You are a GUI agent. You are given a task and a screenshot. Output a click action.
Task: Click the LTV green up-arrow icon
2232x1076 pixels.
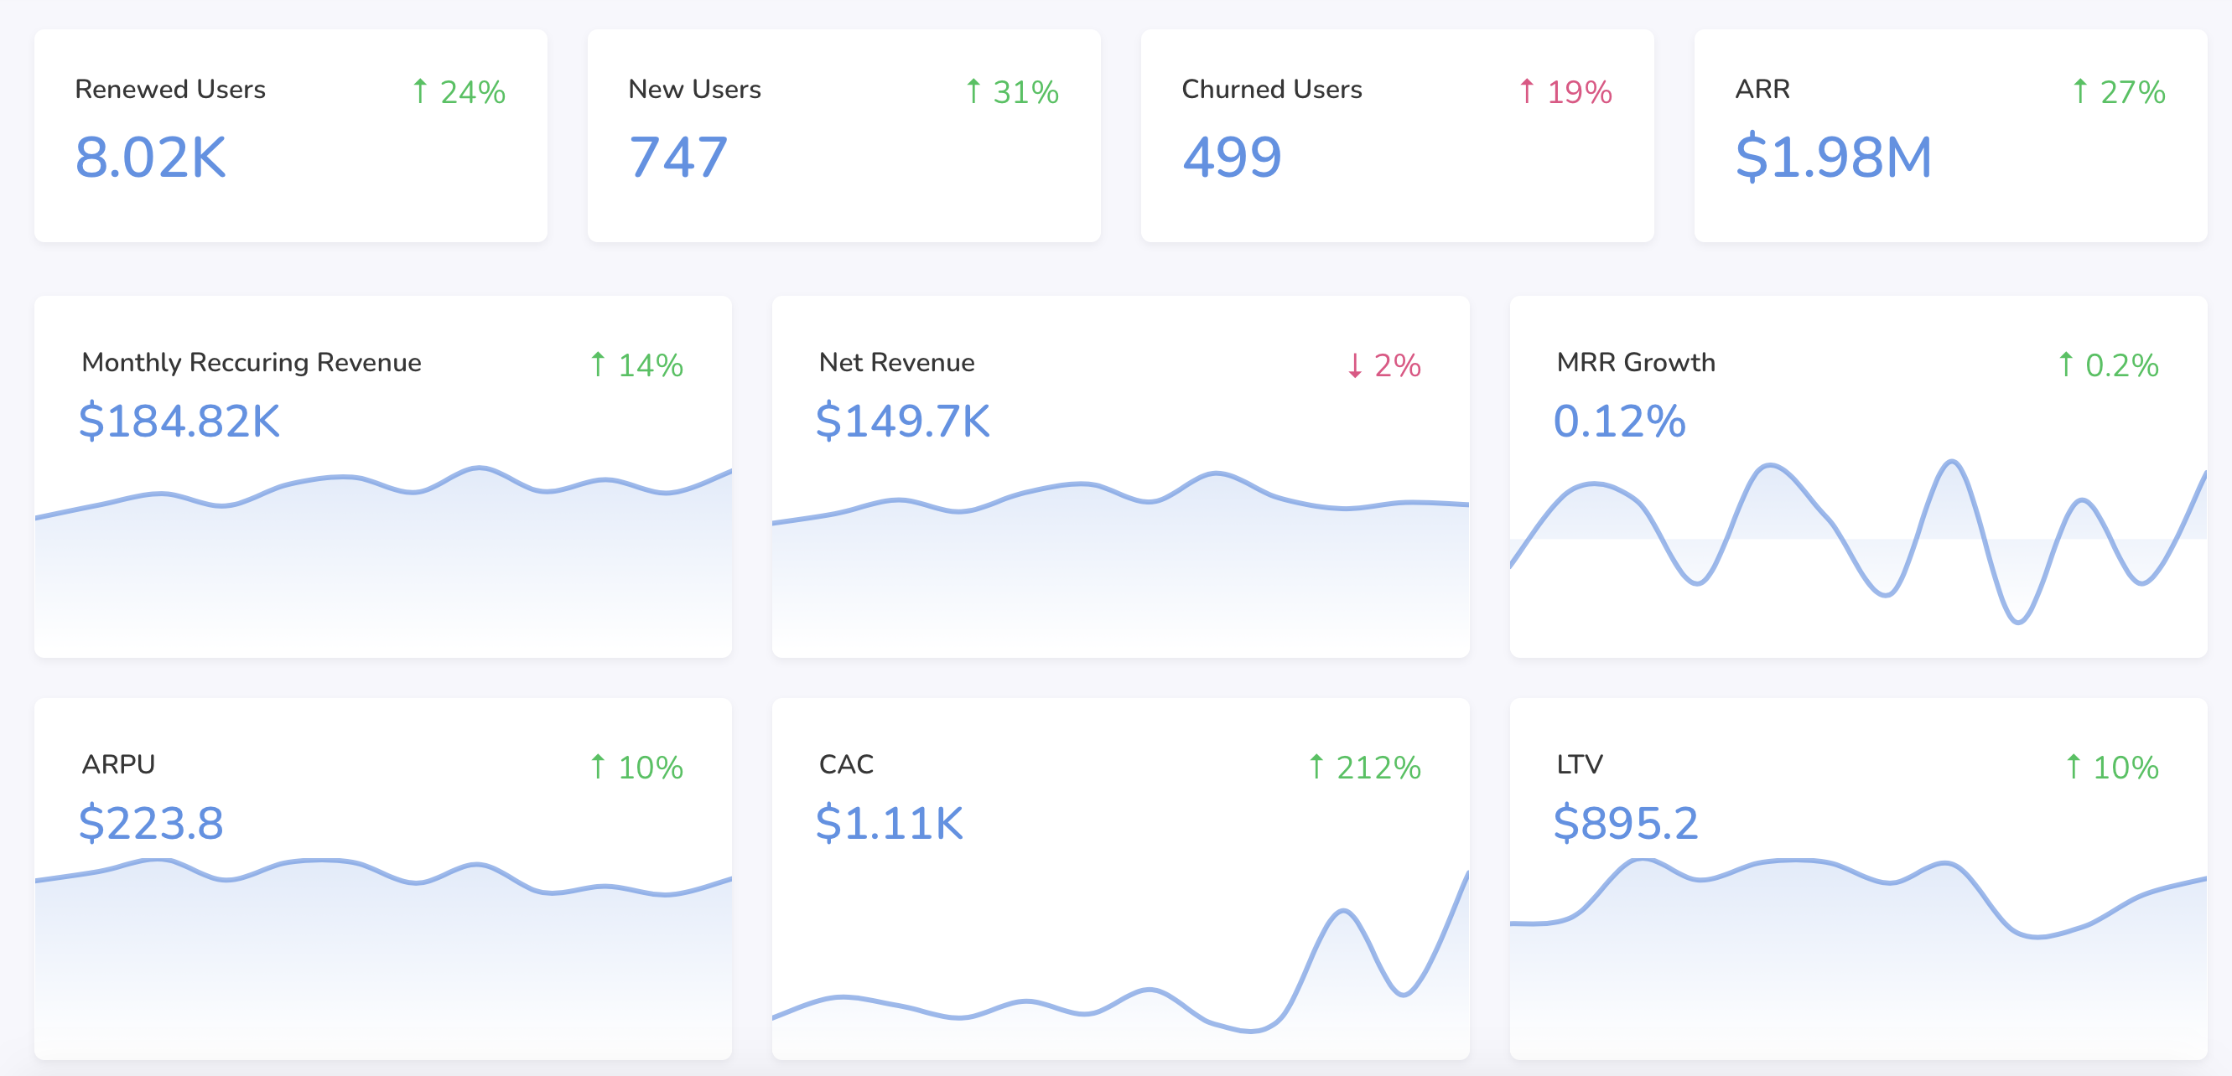[2073, 766]
